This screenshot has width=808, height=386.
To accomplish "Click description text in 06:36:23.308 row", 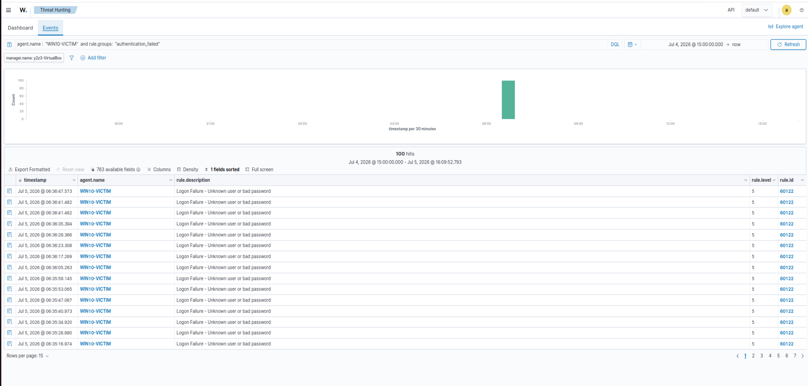I will (x=223, y=245).
